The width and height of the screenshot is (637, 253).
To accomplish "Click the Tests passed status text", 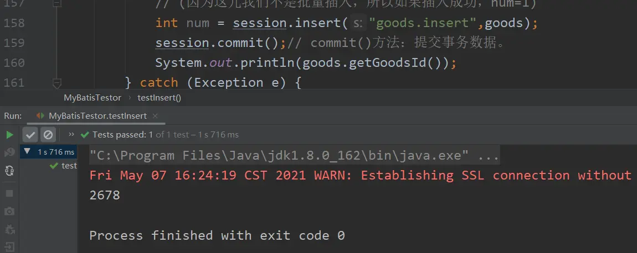I will coord(122,135).
